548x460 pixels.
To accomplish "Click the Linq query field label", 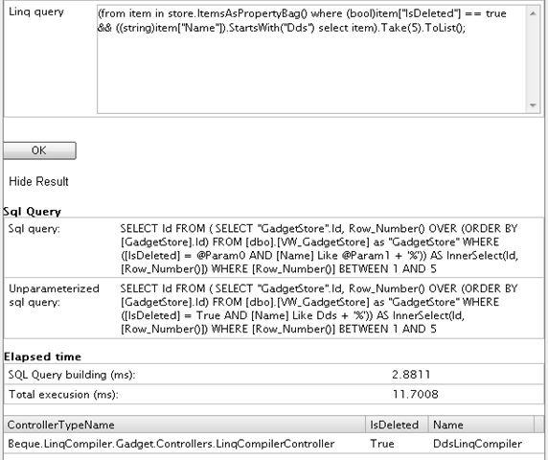I will point(36,12).
